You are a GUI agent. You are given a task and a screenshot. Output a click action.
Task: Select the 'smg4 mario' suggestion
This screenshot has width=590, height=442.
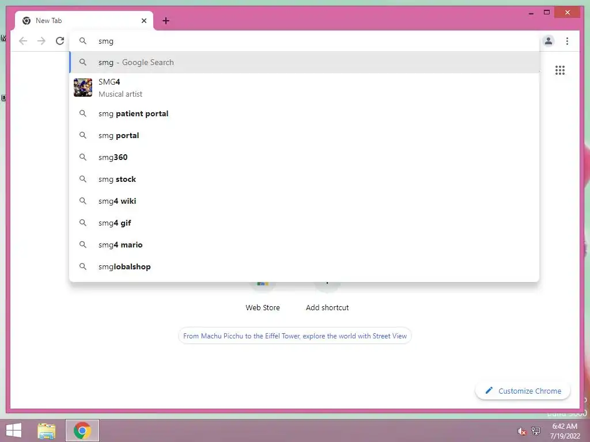[304, 245]
